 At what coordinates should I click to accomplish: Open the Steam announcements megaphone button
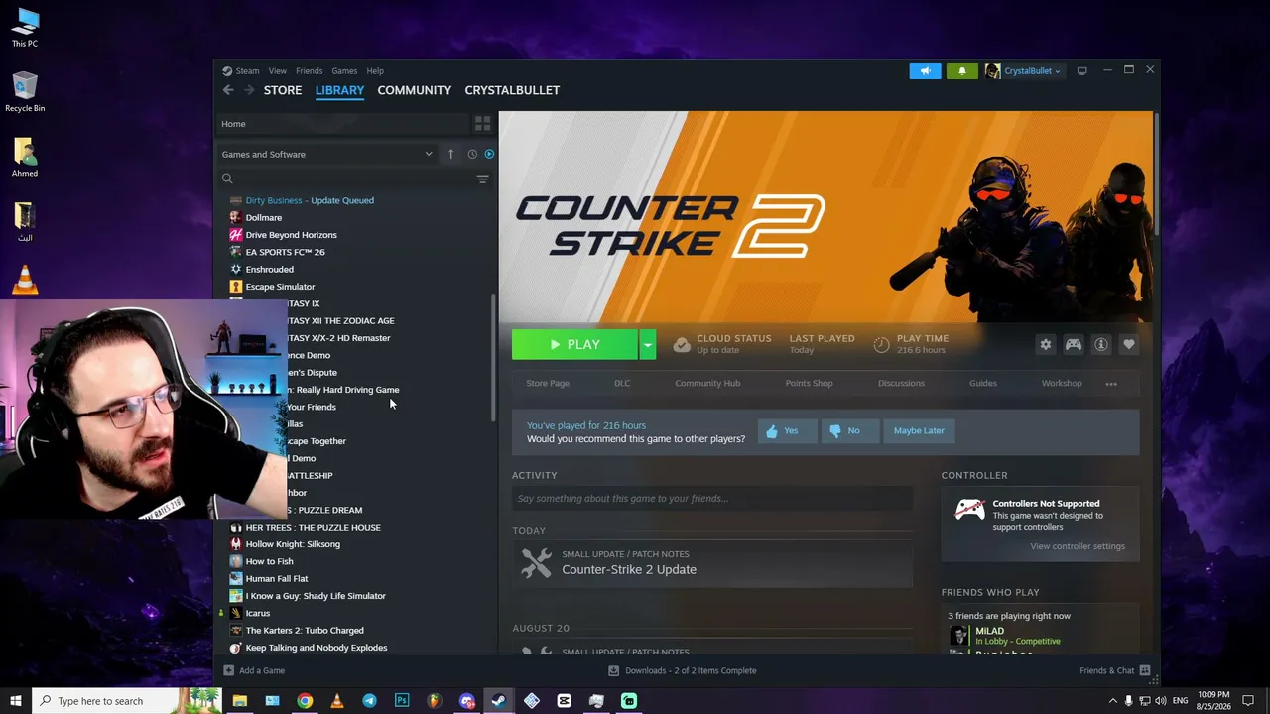click(x=925, y=71)
